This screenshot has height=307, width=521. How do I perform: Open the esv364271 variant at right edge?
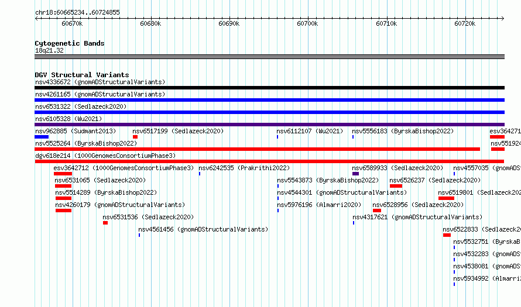[x=505, y=131]
